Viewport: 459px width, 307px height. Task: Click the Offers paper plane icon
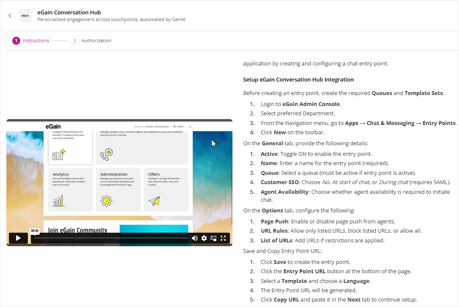point(154,201)
